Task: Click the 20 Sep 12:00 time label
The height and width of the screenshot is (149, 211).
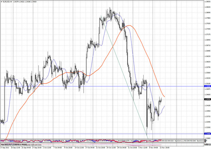Action: pos(15,148)
